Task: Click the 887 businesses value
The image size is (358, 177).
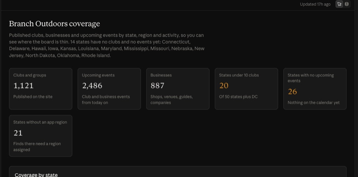Action: pos(157,86)
